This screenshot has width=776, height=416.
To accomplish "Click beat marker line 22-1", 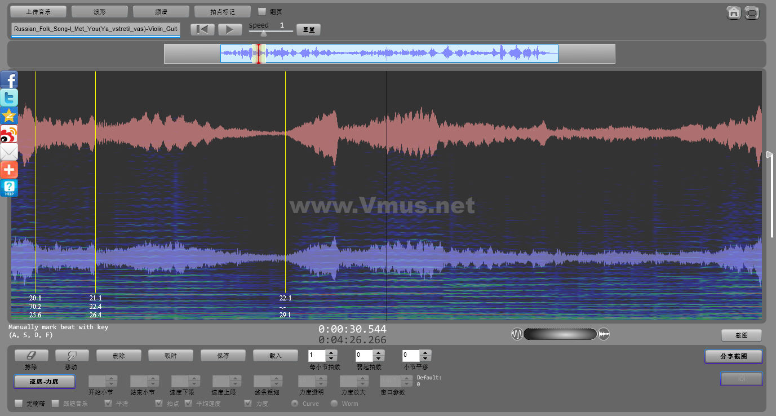I will coord(286,180).
